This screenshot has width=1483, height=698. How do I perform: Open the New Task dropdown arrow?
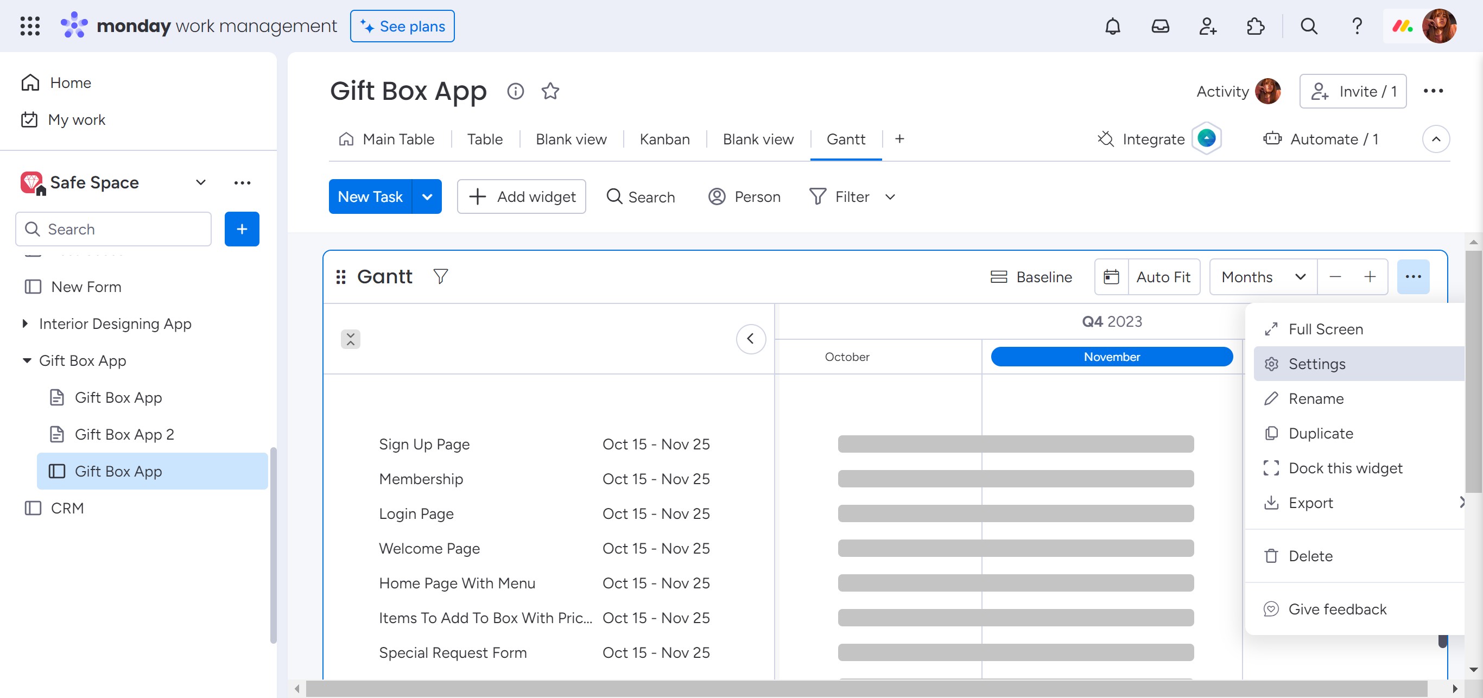427,197
